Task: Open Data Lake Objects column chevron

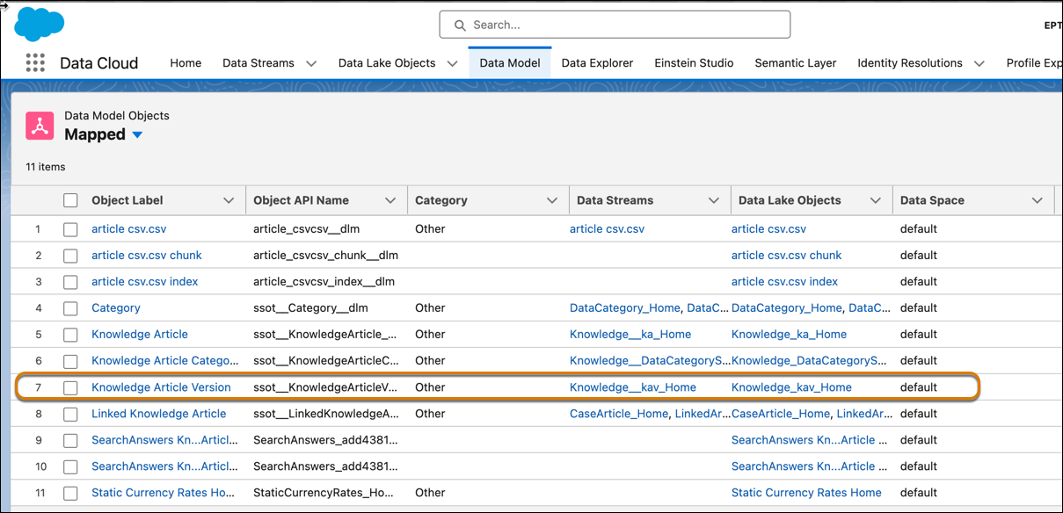Action: [876, 201]
